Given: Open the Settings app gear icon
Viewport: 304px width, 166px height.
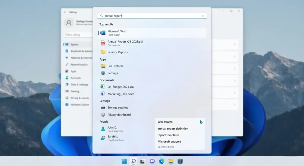Looking at the screenshot, I should pos(103,73).
